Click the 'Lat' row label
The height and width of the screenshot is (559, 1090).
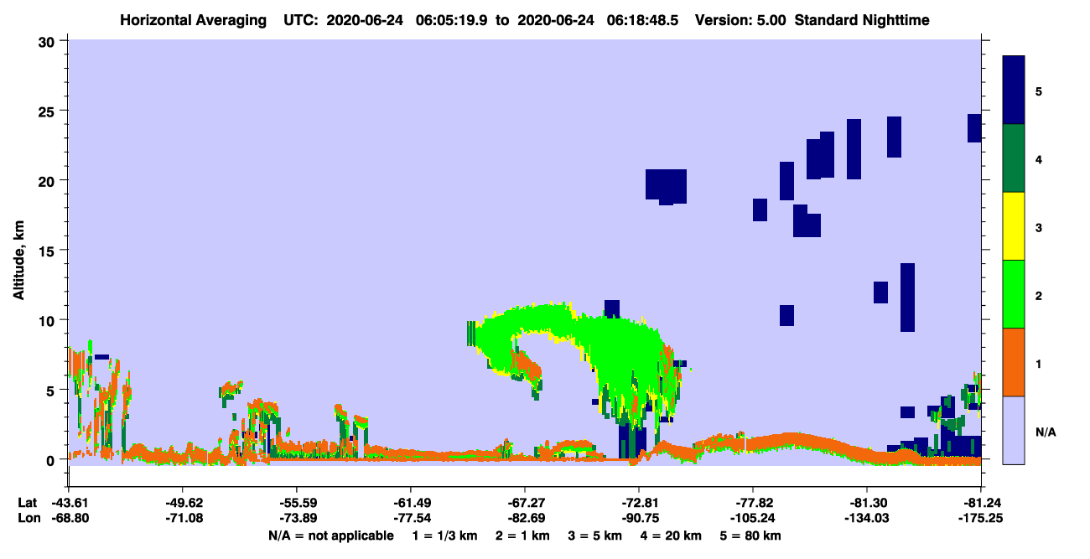[27, 503]
